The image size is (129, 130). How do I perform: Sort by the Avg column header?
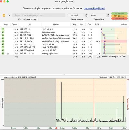pos(74,24)
